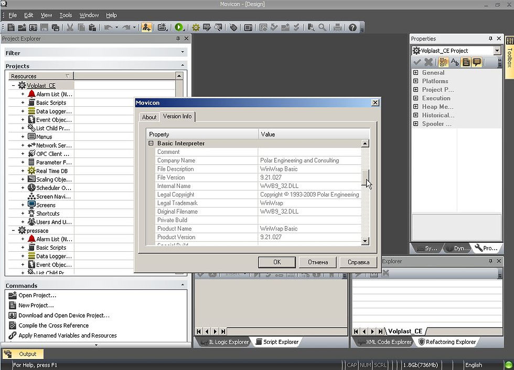The image size is (514, 370).
Task: Click the New document toolbar icon
Action: coord(11,28)
